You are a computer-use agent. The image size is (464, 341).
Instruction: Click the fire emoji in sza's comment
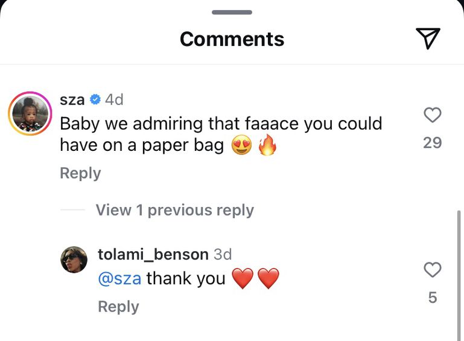point(266,146)
